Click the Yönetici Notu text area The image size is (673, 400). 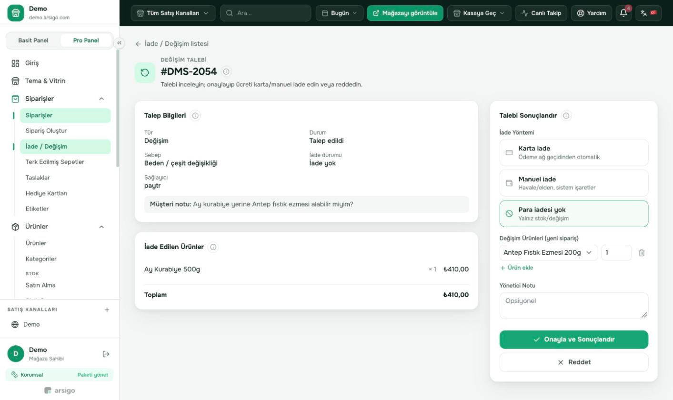pos(574,306)
